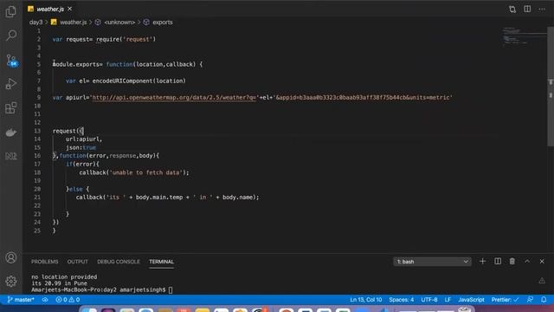The height and width of the screenshot is (312, 554).
Task: Open the openweathermap API URL link
Action: pos(174,97)
